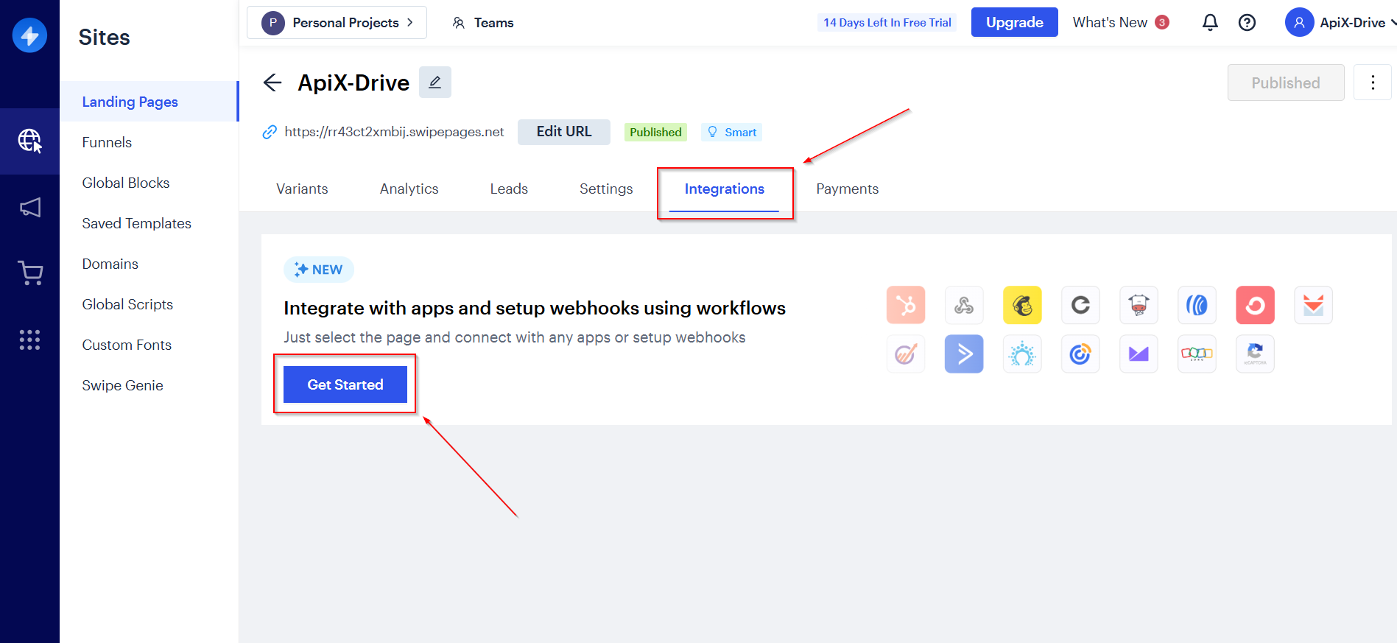Switch to the Payments tab
This screenshot has width=1397, height=643.
coord(847,189)
